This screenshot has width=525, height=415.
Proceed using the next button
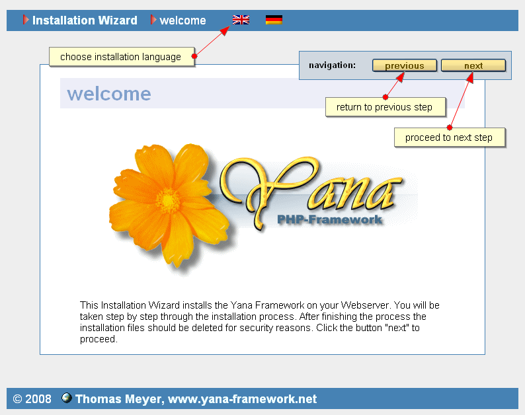pos(473,65)
